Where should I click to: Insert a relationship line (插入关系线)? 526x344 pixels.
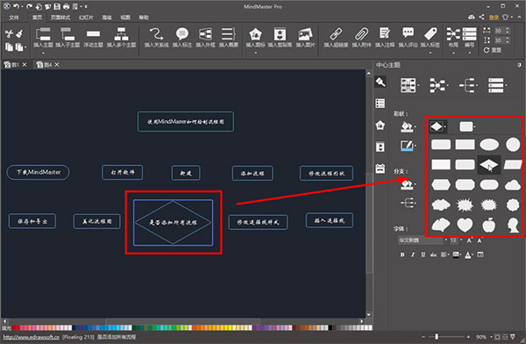coord(156,37)
